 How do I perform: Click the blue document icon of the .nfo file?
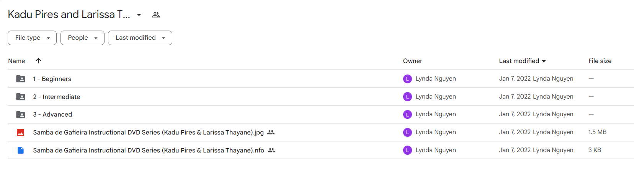[x=21, y=150]
